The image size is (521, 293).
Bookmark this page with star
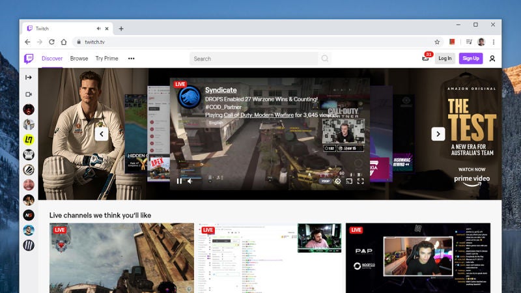click(x=437, y=42)
